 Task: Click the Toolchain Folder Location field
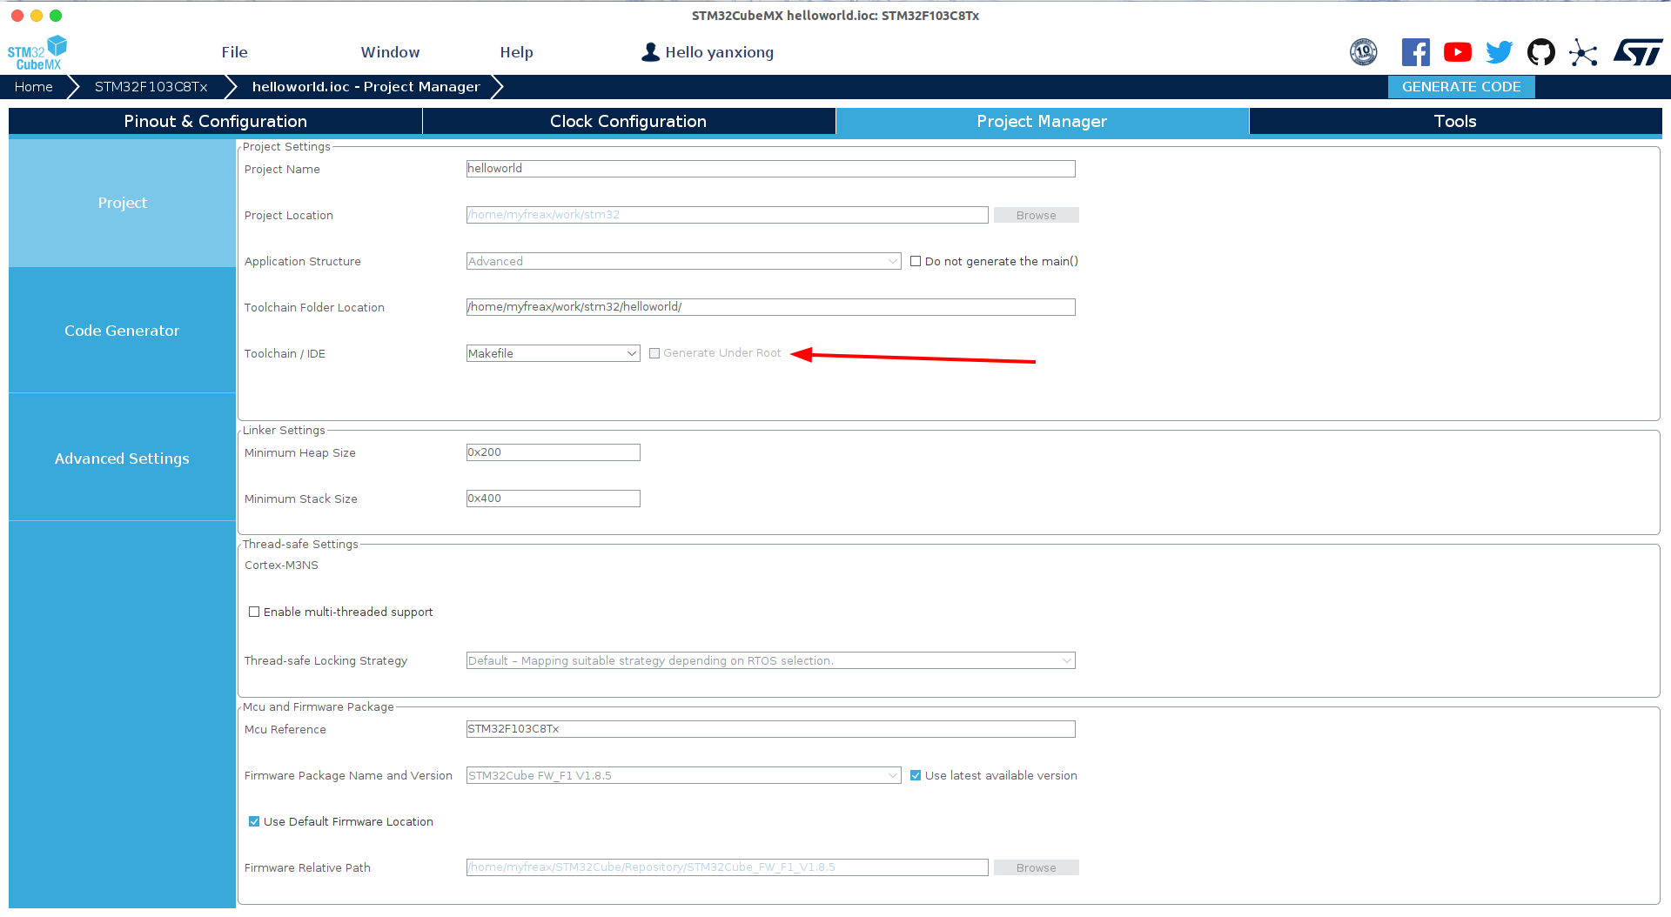coord(771,307)
